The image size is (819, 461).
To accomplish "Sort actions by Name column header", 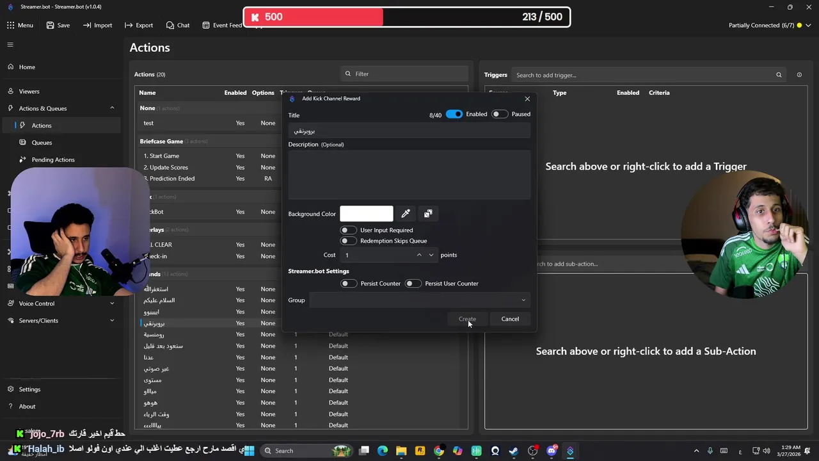I will 147,93.
